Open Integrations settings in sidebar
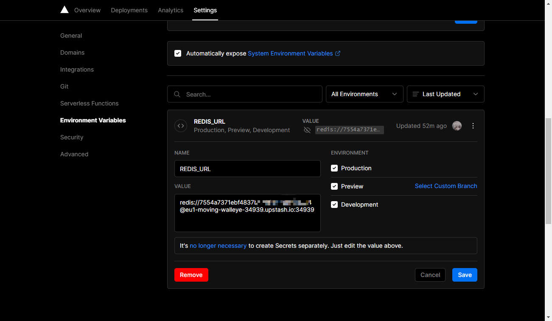 click(x=77, y=69)
